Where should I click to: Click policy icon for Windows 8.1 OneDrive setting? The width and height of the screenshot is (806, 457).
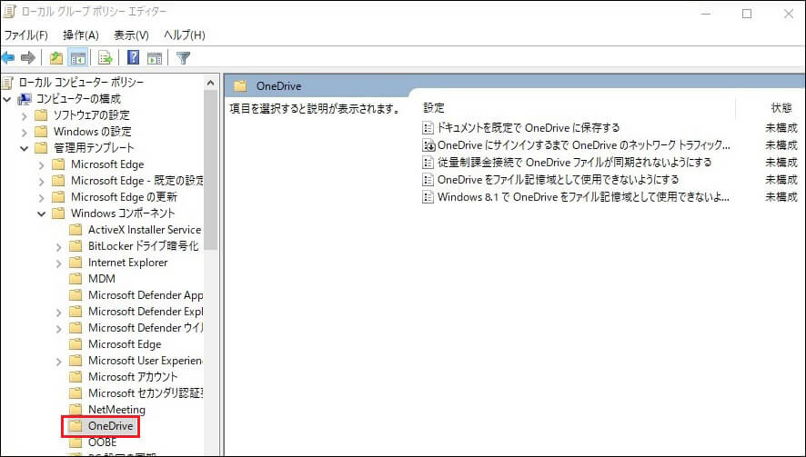tap(428, 196)
